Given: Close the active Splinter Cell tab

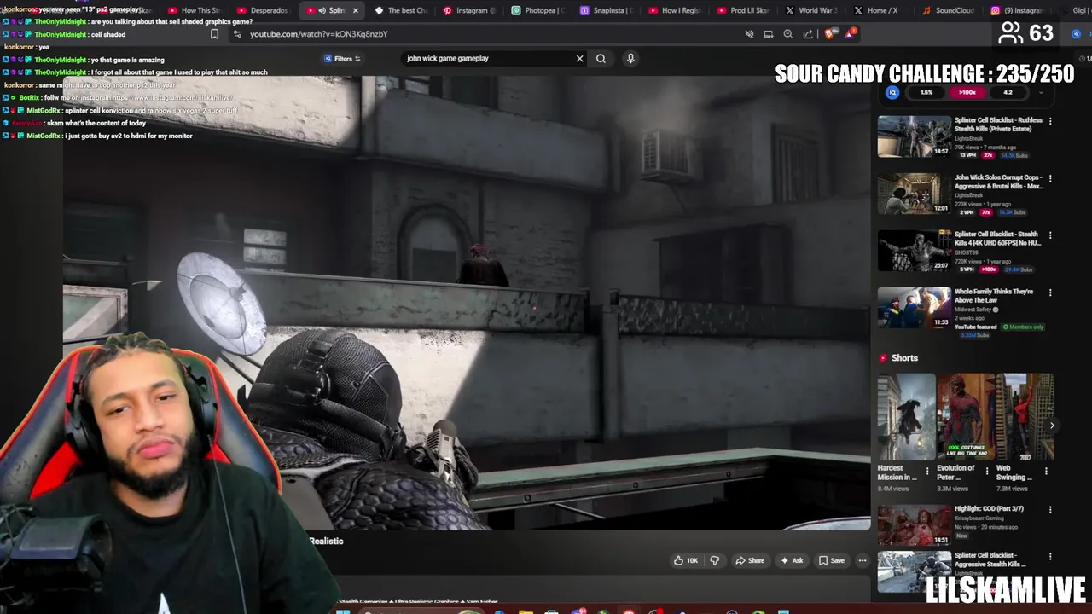Looking at the screenshot, I should pyautogui.click(x=356, y=10).
